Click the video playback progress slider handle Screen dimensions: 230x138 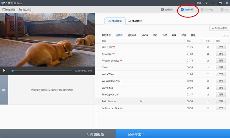(x=12, y=71)
